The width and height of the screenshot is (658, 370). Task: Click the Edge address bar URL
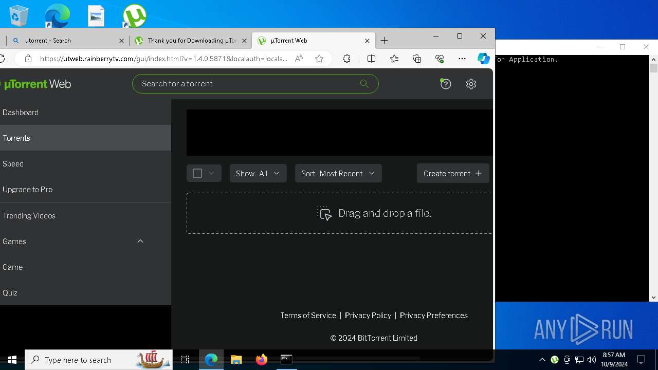[163, 59]
